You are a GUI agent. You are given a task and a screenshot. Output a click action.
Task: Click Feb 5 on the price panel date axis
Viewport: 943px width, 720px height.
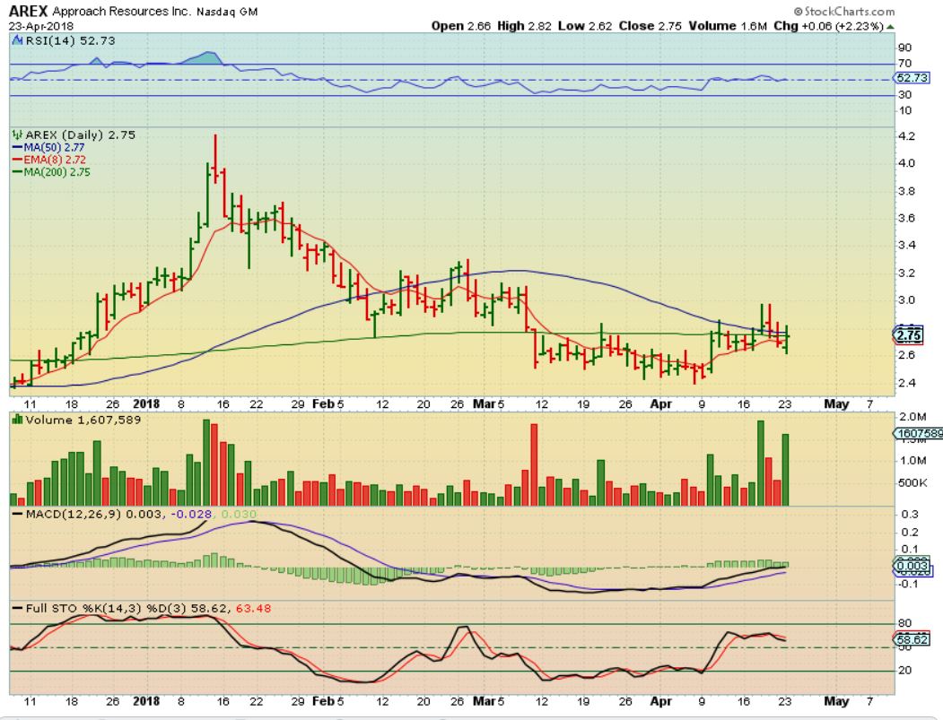tap(327, 404)
